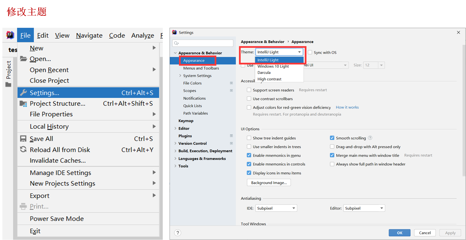The height and width of the screenshot is (240, 466).
Task: Open the Edit menu
Action: tap(43, 35)
